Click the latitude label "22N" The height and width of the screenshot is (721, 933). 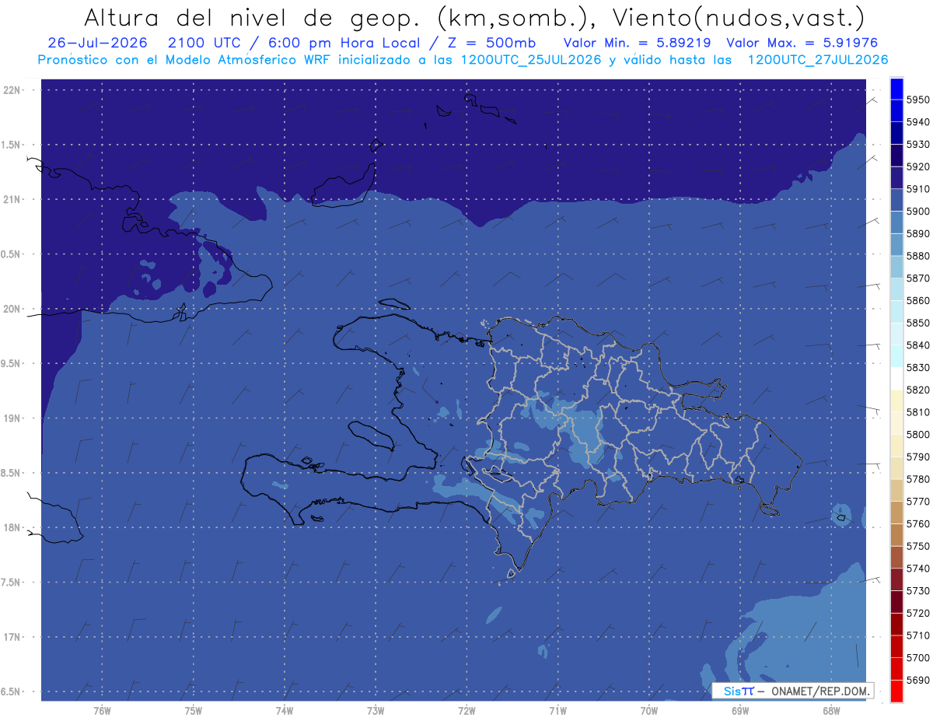(12, 89)
